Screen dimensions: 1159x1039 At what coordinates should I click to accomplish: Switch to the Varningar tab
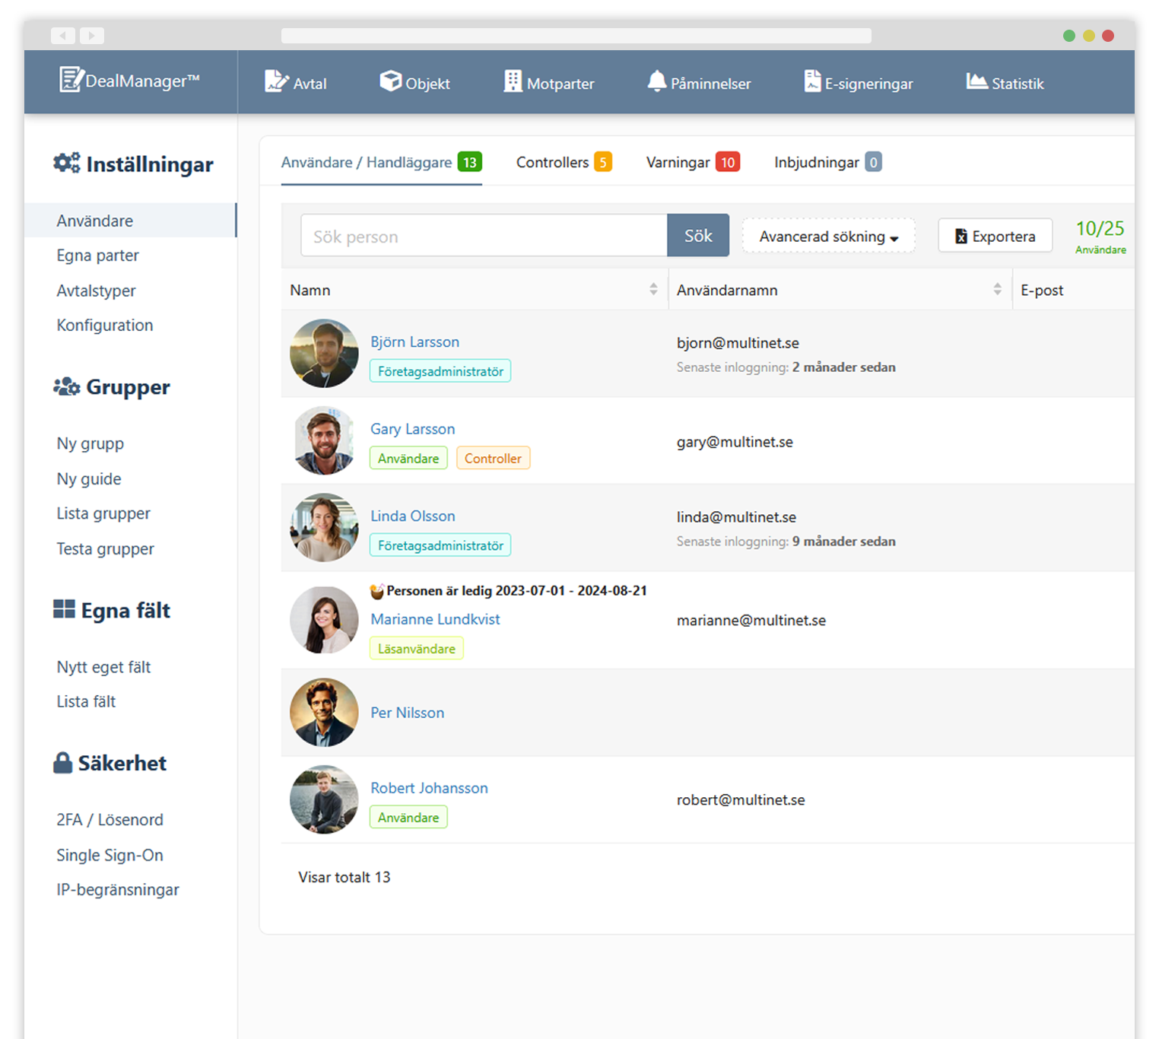point(692,162)
